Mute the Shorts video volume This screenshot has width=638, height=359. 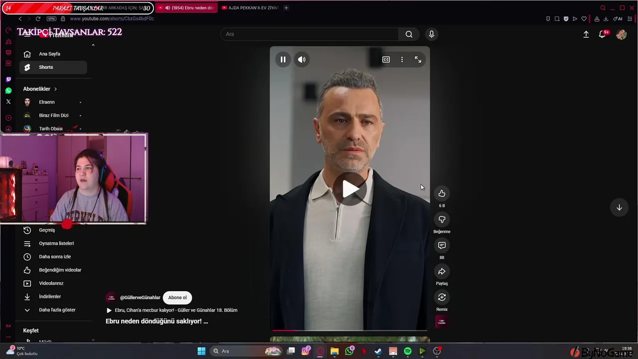pyautogui.click(x=302, y=59)
